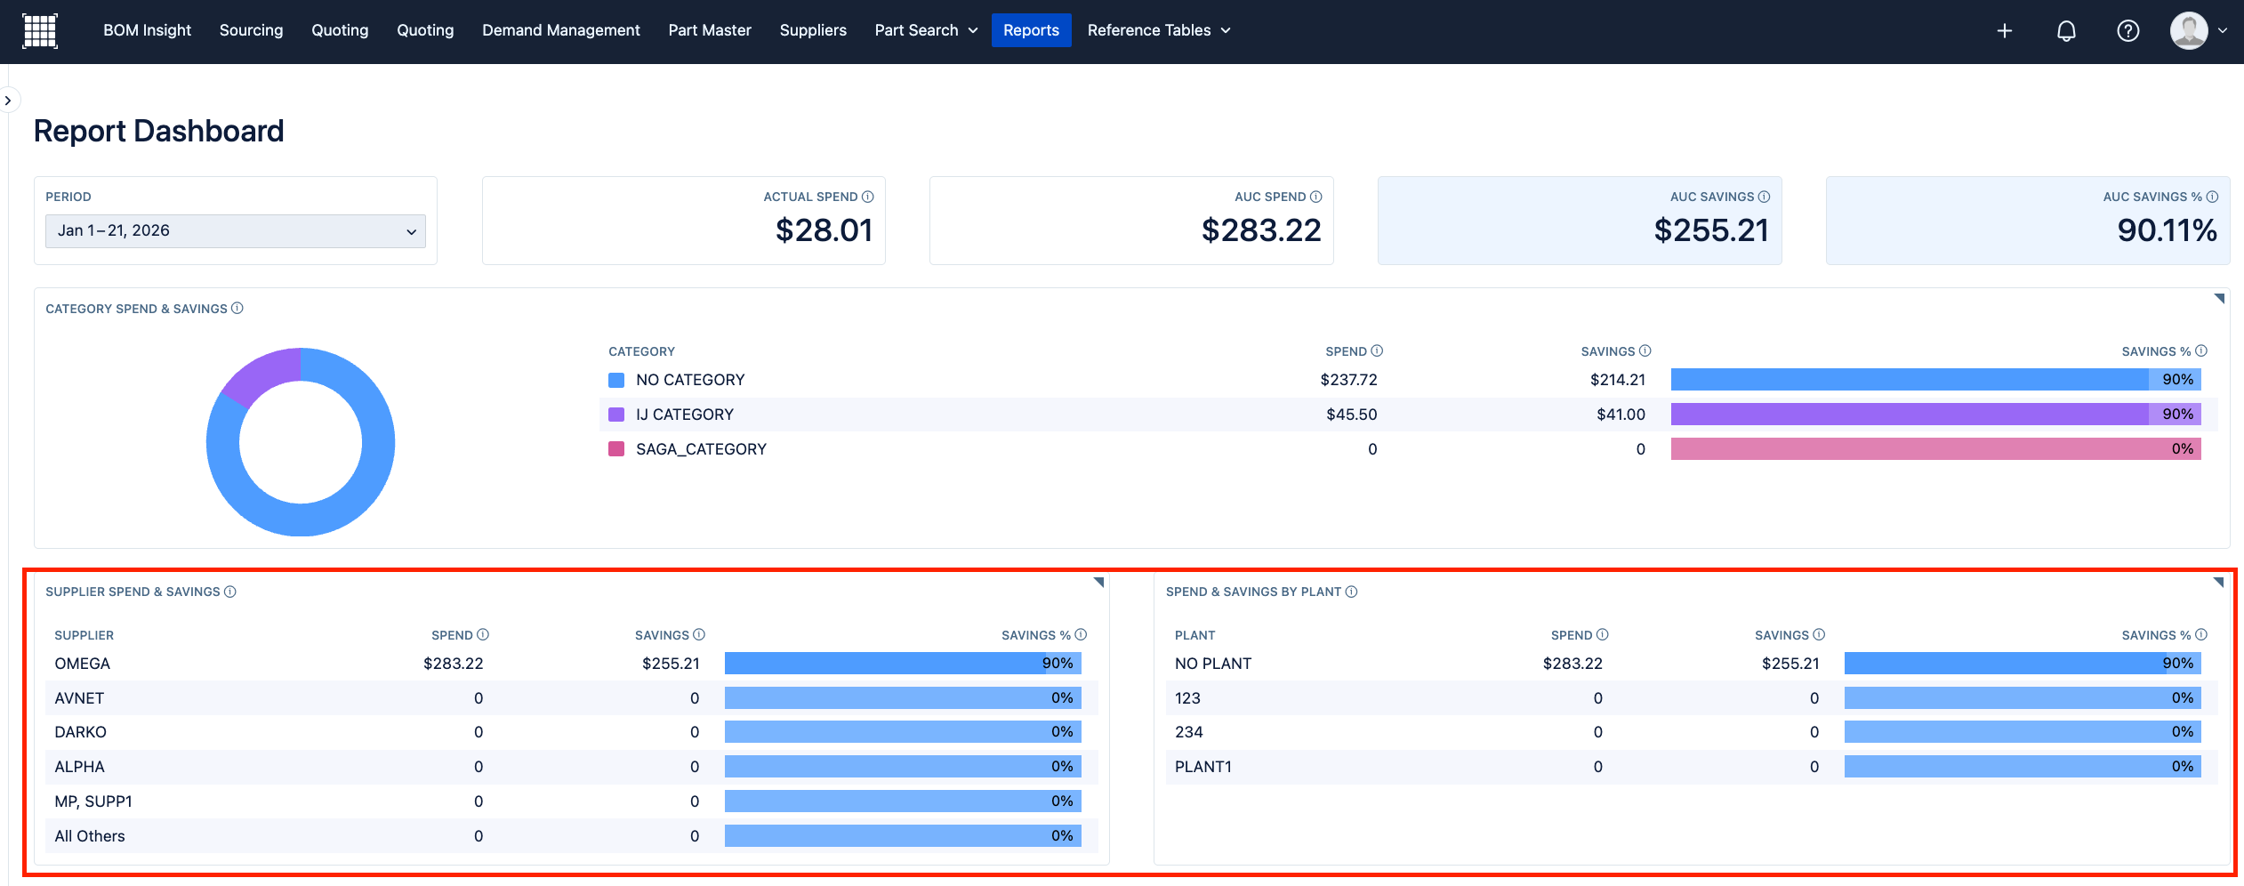This screenshot has width=2244, height=886.
Task: Expand the Reference Tables menu
Action: 1158,30
